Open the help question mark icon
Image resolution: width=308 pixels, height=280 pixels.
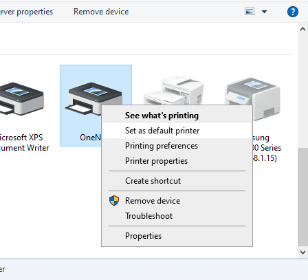coord(293,12)
